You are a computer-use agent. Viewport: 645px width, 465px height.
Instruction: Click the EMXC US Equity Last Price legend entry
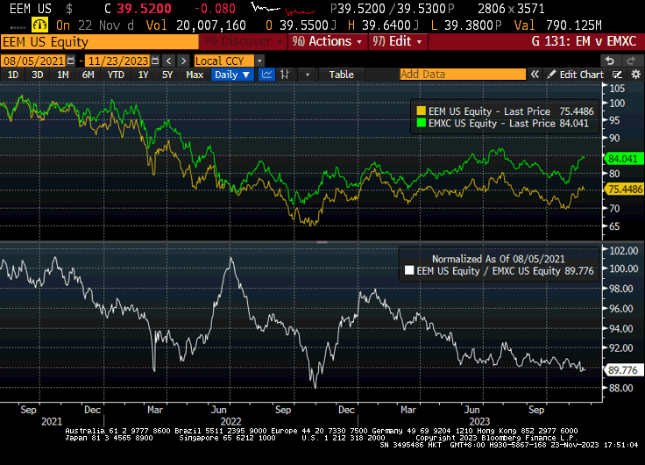pyautogui.click(x=503, y=123)
